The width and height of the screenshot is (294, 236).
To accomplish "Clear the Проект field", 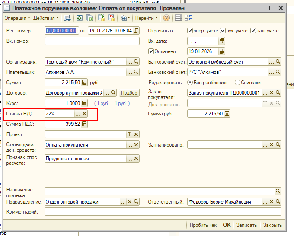I will tap(136, 134).
